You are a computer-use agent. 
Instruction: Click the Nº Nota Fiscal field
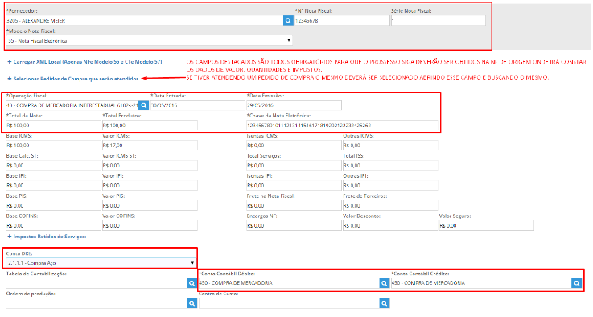point(342,20)
